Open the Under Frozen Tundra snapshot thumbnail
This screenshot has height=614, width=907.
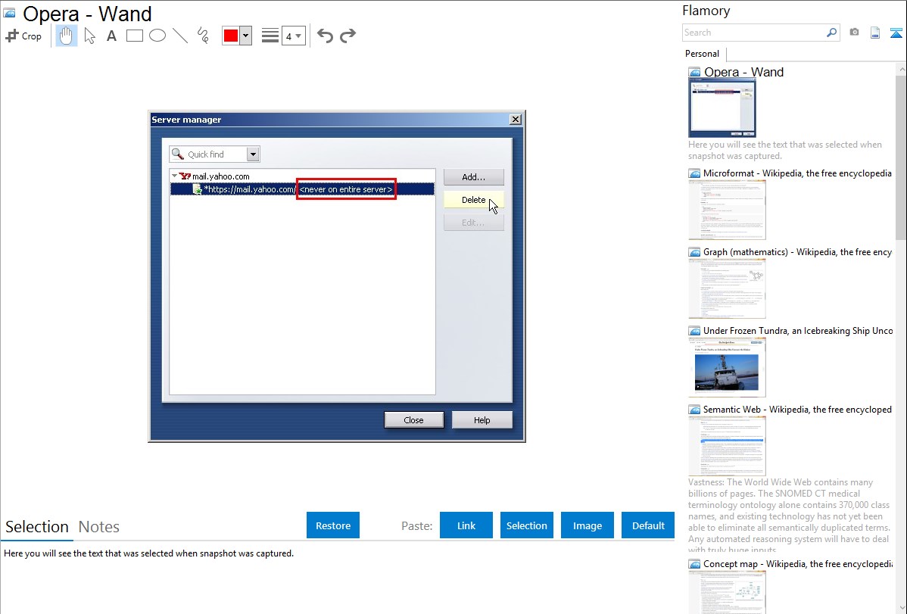tap(727, 367)
